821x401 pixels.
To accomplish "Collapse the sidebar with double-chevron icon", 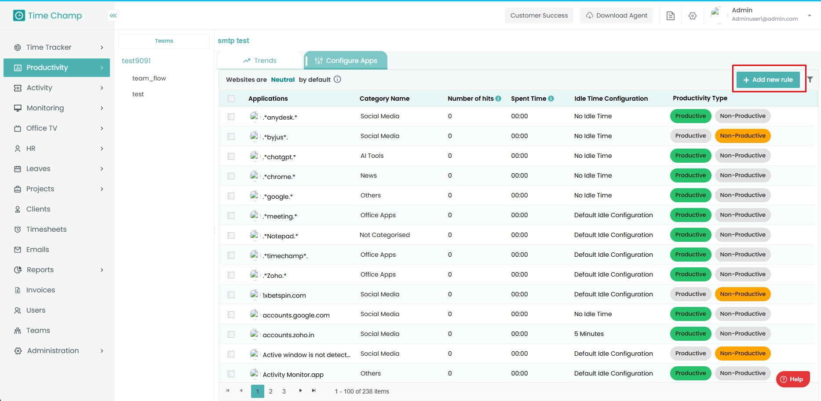I will point(113,16).
